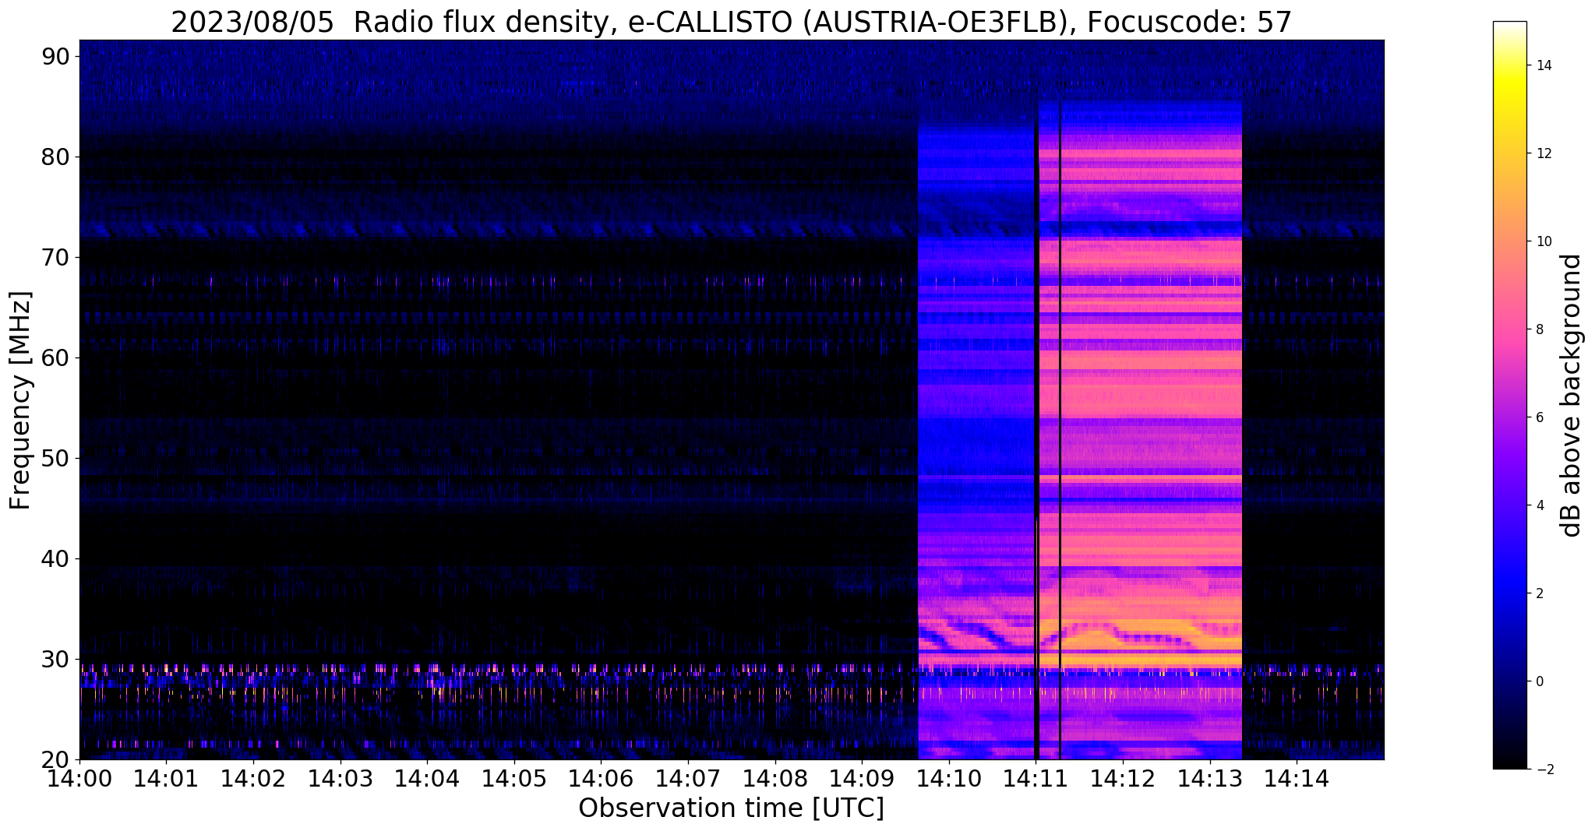Click the 14:13 time tick label
1595x831 pixels.
[1209, 778]
